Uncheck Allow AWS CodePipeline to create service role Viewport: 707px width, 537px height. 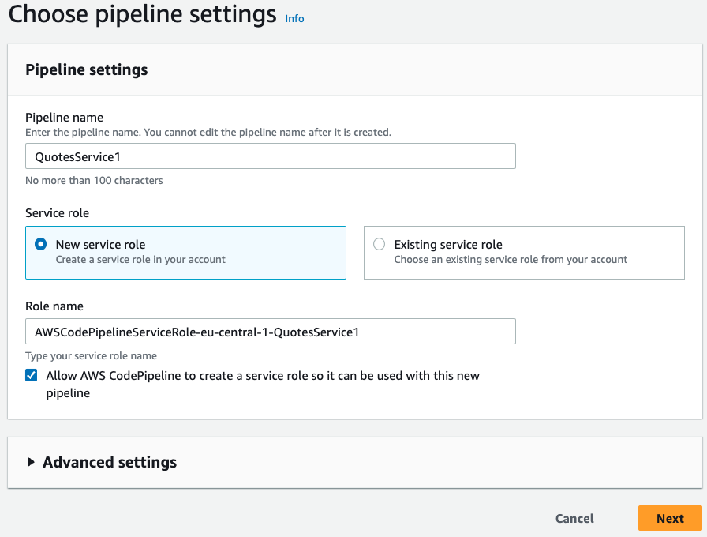[x=32, y=376]
